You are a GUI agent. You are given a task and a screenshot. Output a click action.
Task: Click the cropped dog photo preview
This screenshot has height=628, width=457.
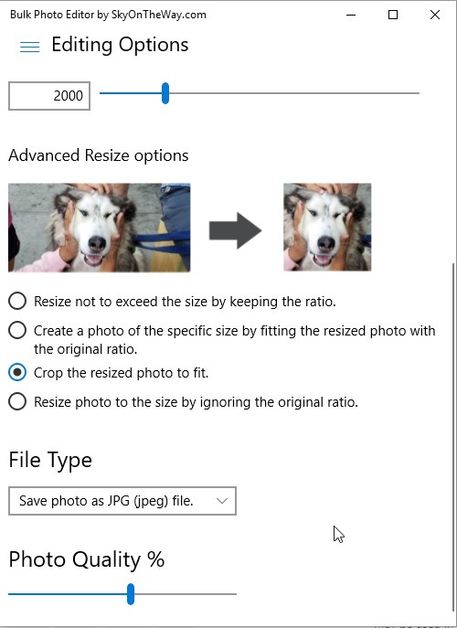point(327,227)
